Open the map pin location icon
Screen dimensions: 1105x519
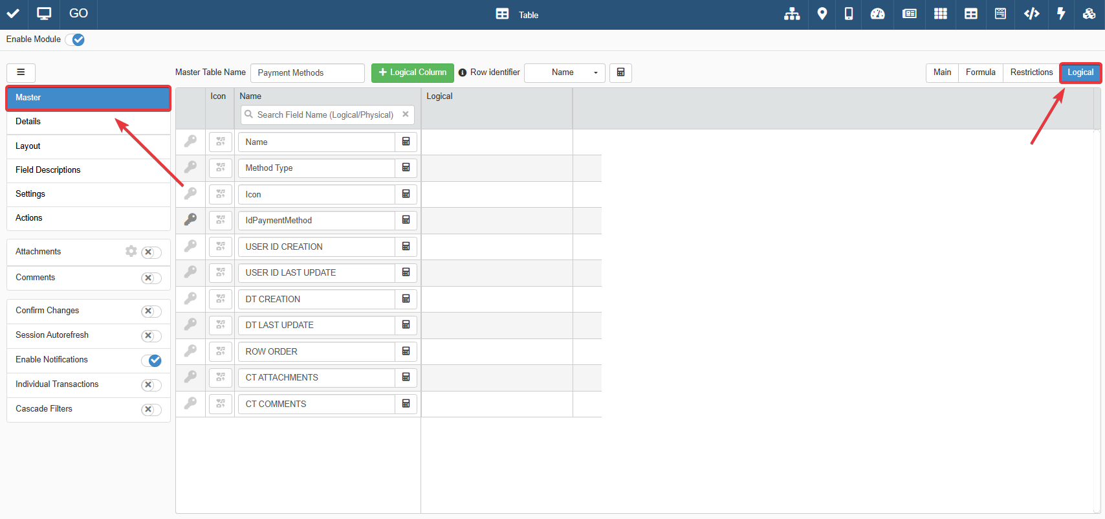pos(822,14)
